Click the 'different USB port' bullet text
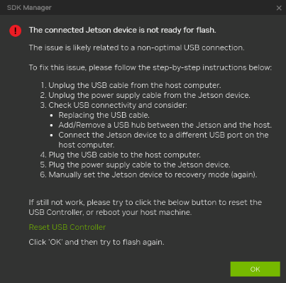 point(163,140)
